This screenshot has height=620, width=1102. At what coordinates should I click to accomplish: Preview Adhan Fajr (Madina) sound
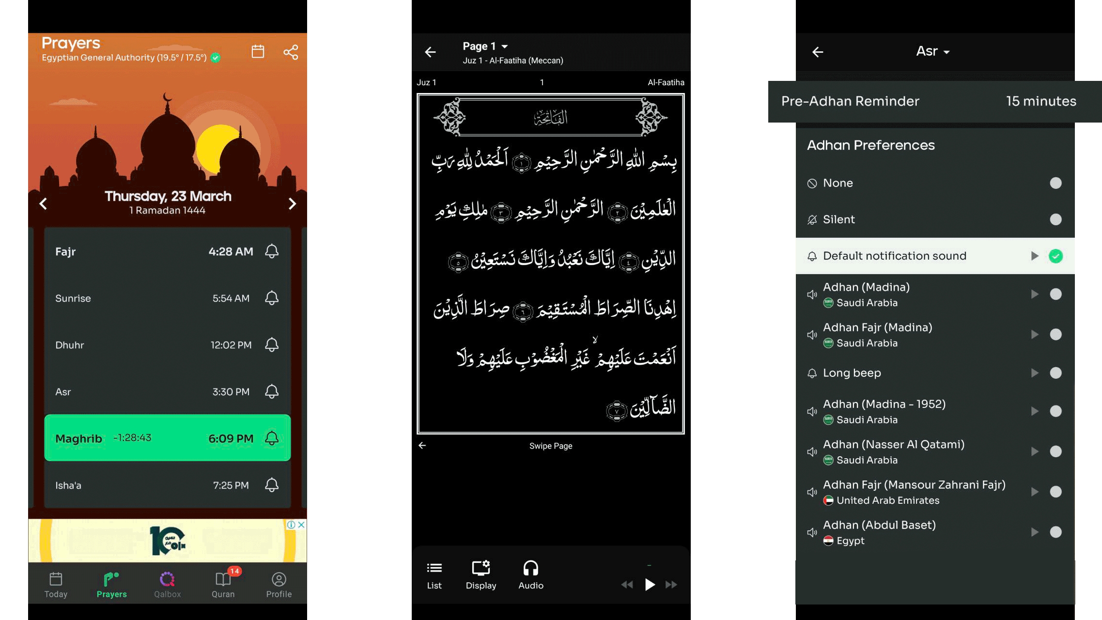(x=1035, y=334)
